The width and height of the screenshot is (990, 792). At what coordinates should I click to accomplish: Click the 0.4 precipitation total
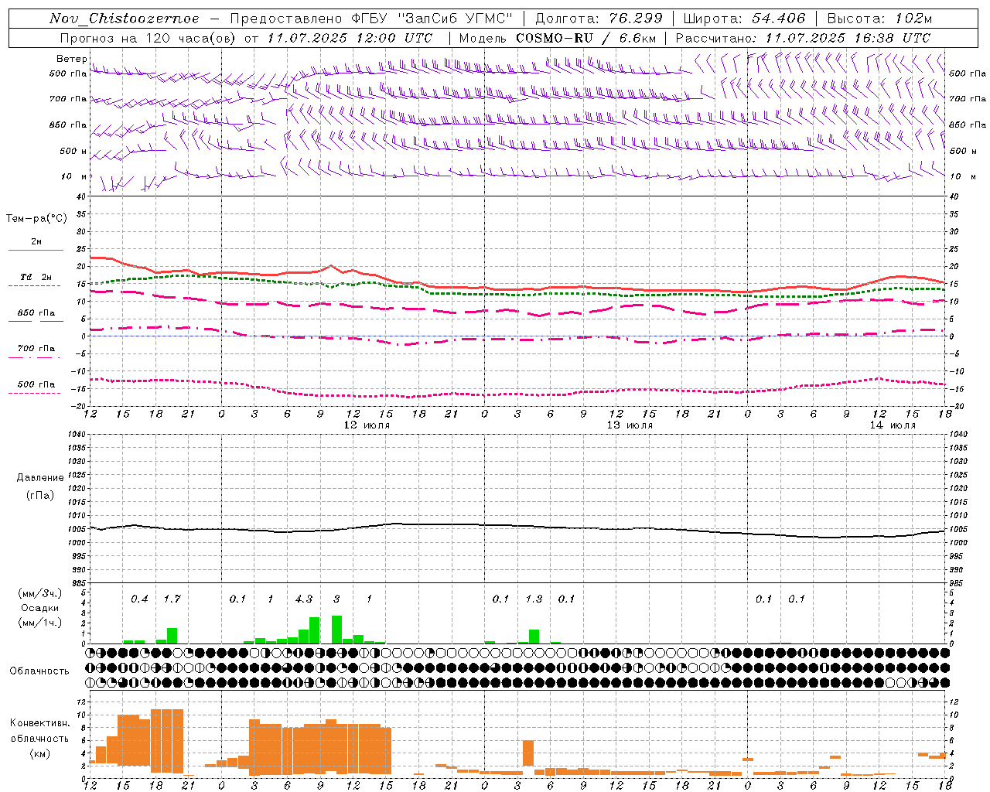[x=139, y=599]
